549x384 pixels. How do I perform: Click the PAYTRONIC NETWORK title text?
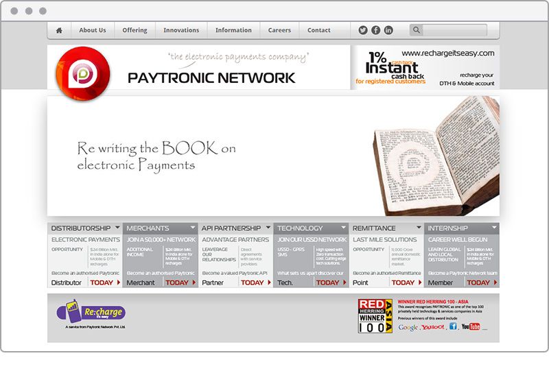[211, 78]
